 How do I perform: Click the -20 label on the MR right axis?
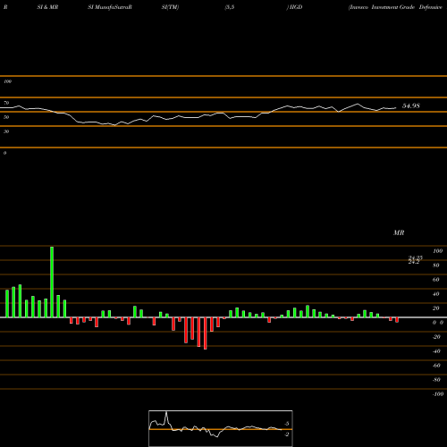click(x=436, y=336)
